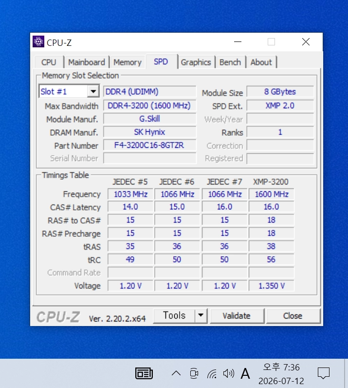Image resolution: width=348 pixels, height=388 pixels.
Task: Minimize the CPU-Z window
Action: click(x=238, y=42)
